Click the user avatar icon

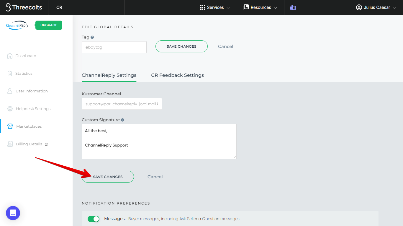click(x=359, y=7)
